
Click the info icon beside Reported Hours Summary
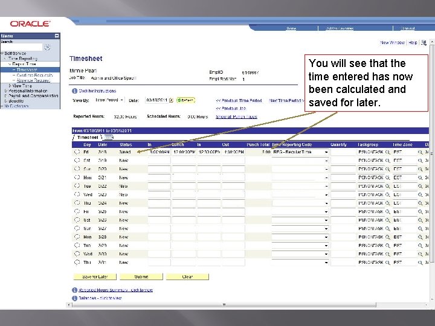click(74, 290)
